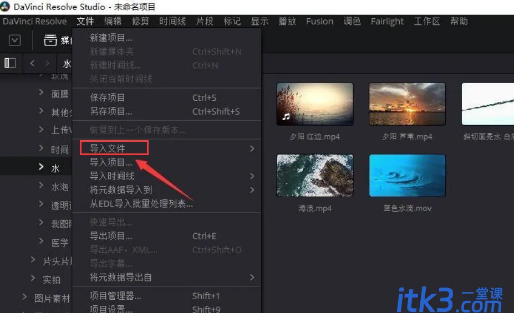Select the 蓝色水滴.mov clip thumbnail
514x313 pixels.
pyautogui.click(x=407, y=176)
